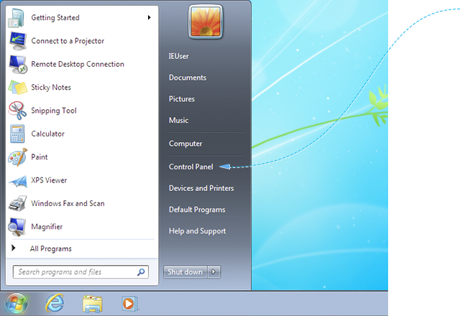Click the Magnifier label

pyautogui.click(x=47, y=227)
